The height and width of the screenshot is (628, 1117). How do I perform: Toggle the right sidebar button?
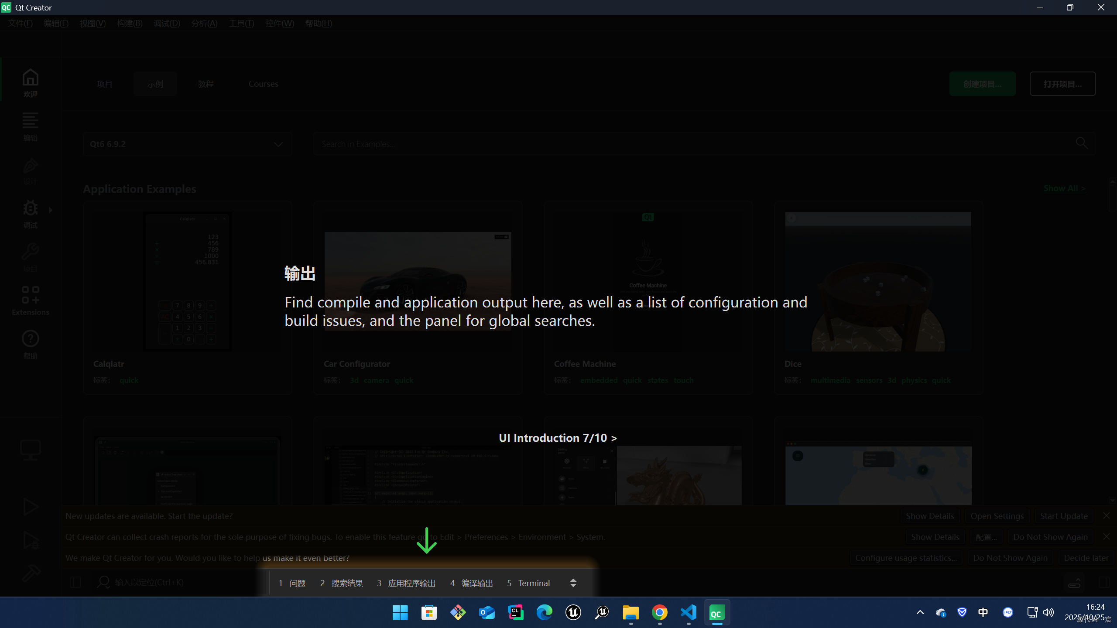(x=1104, y=582)
